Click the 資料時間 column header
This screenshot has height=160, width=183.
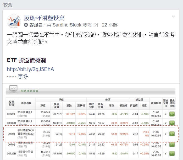156,103
